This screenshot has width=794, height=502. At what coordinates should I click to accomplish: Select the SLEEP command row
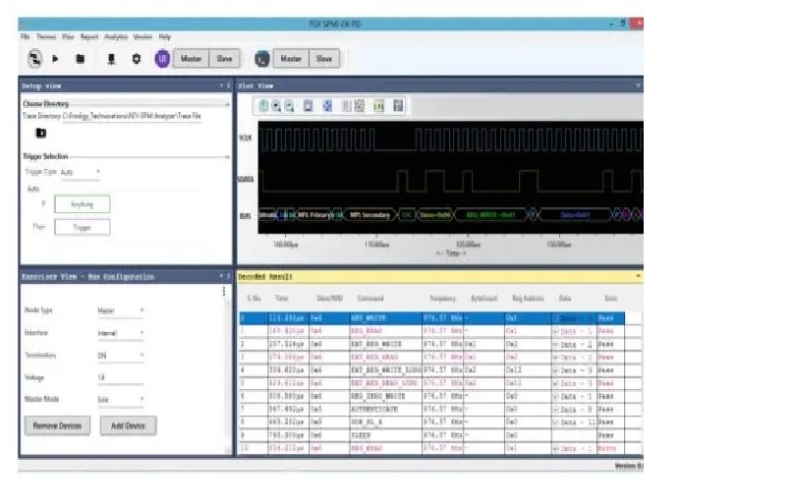click(432, 435)
